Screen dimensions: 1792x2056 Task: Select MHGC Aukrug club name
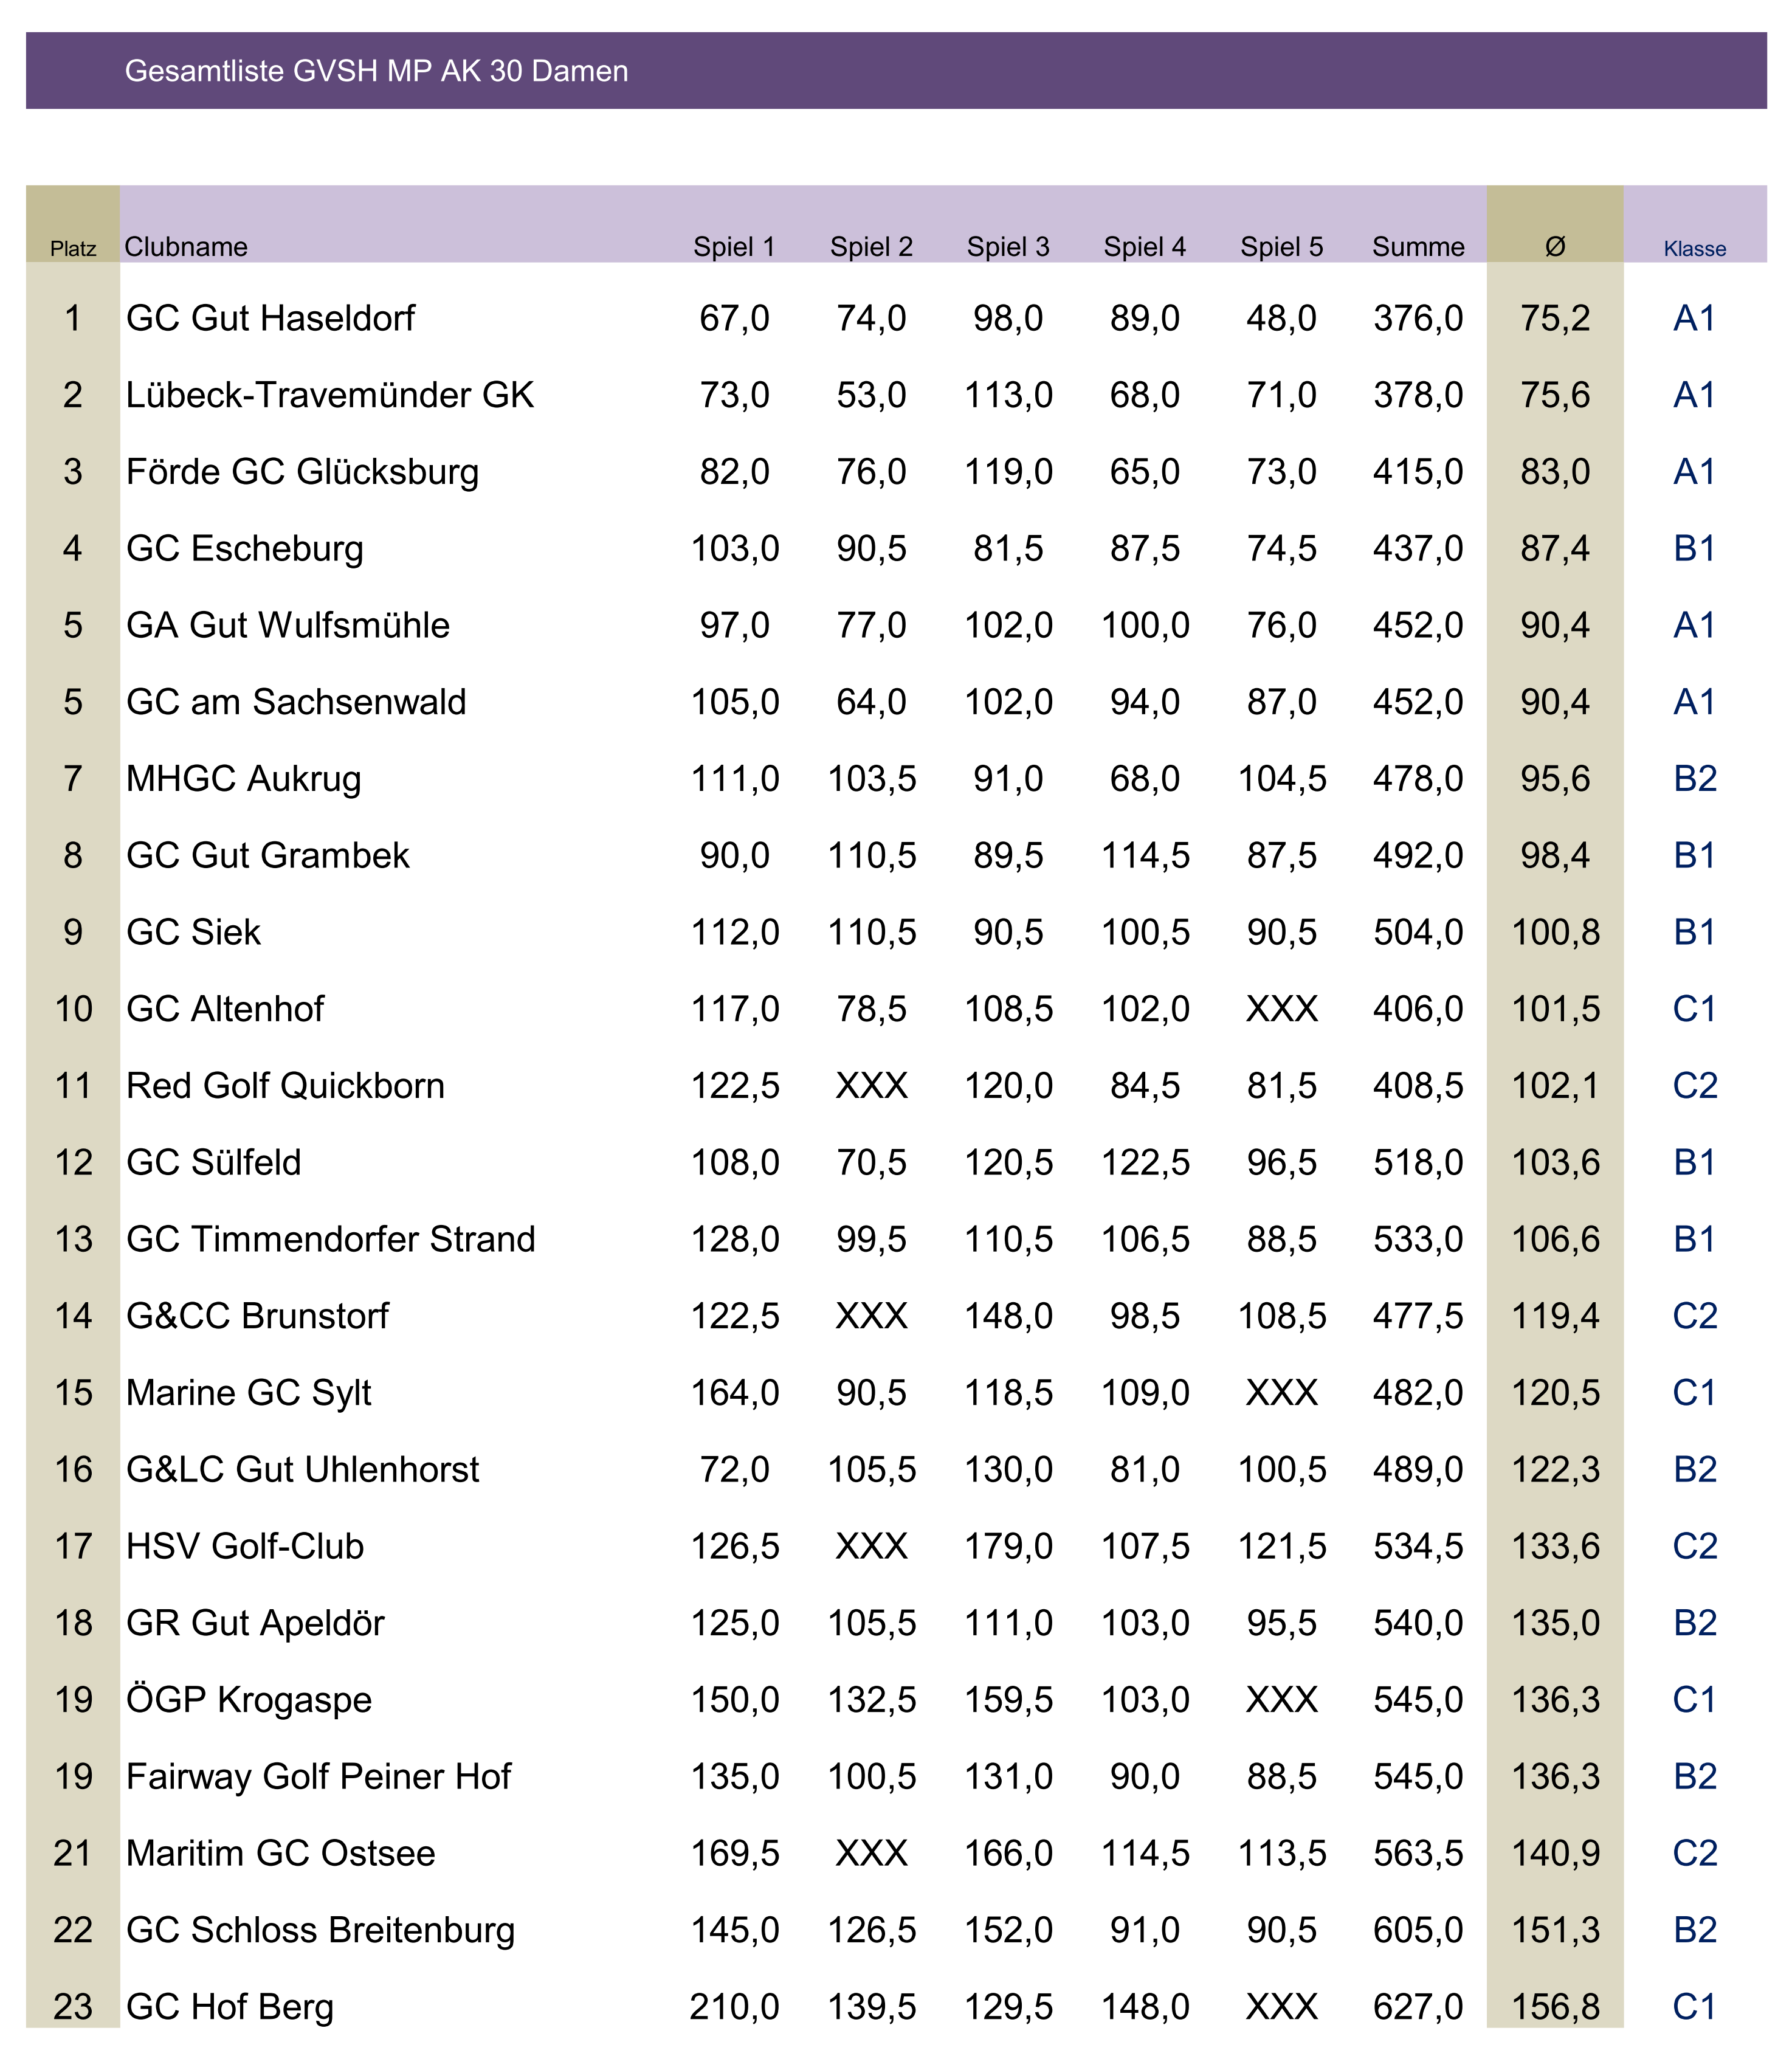point(243,779)
